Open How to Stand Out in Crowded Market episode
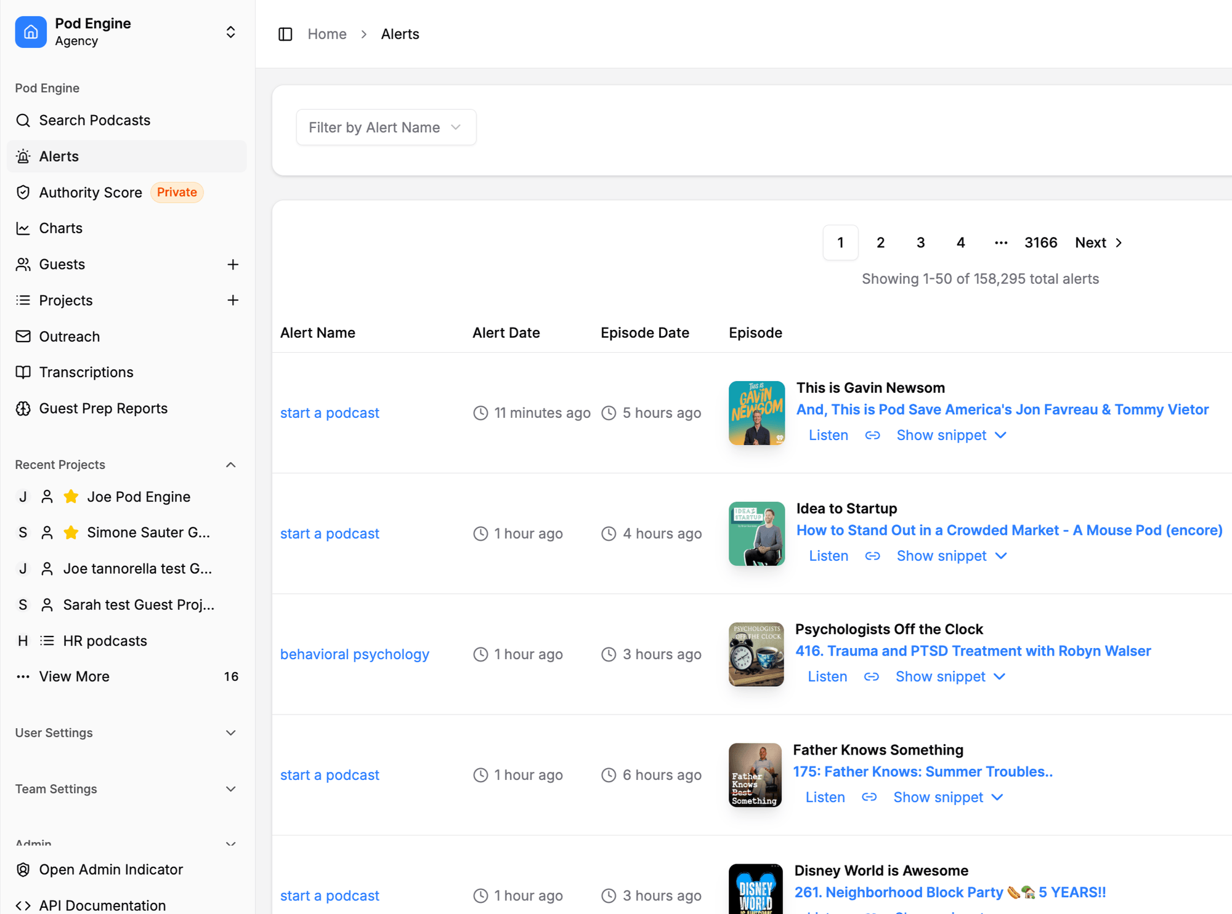This screenshot has height=914, width=1232. (x=1009, y=530)
